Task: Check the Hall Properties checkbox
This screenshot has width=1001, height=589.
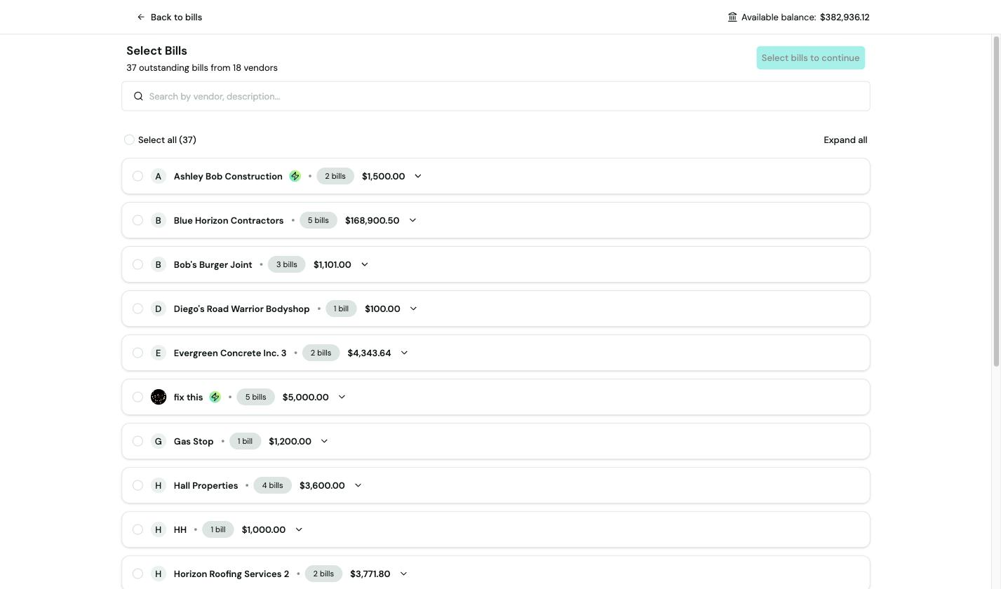Action: tap(137, 485)
